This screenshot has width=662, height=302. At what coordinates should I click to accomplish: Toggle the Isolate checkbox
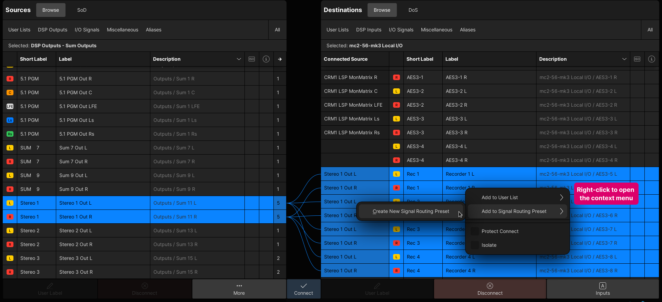click(x=475, y=245)
